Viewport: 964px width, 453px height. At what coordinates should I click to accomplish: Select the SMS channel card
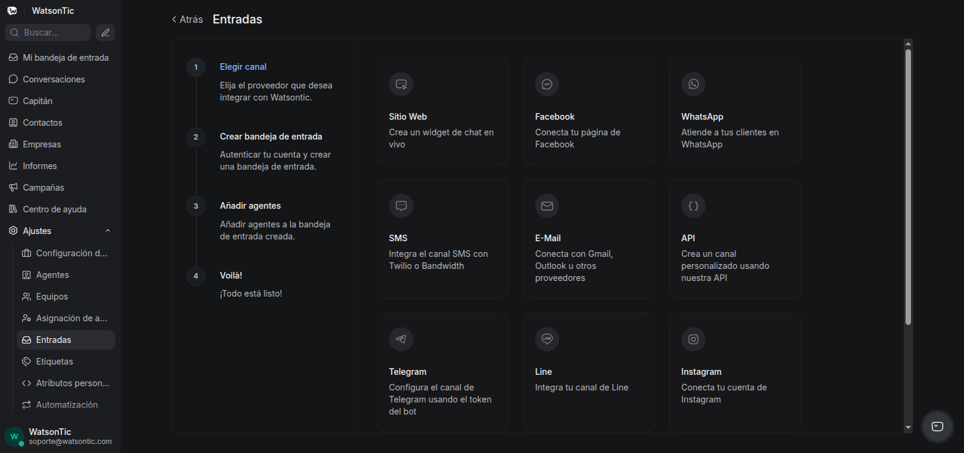[x=443, y=239]
